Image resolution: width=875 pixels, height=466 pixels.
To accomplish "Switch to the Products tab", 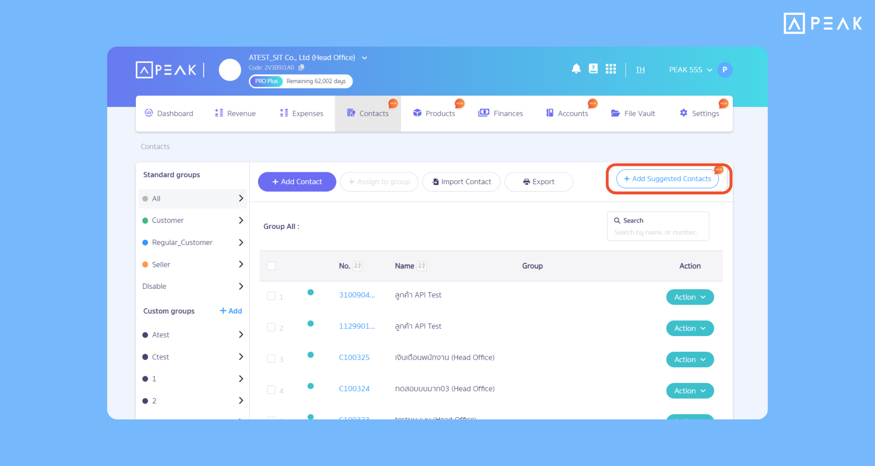I will pyautogui.click(x=434, y=114).
